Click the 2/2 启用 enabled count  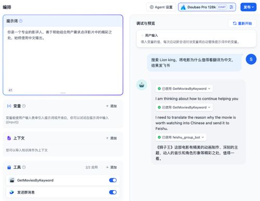point(92,167)
